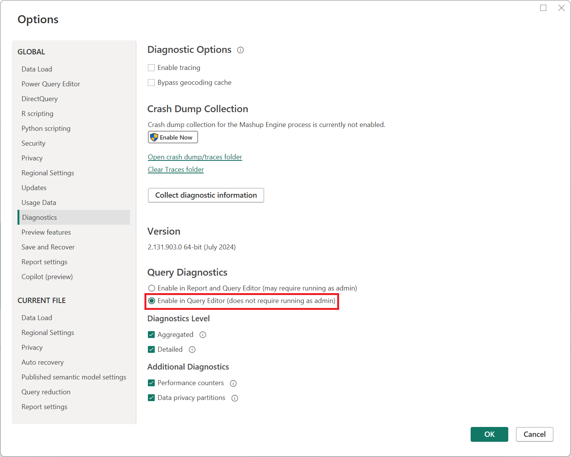Click the info icon beside Diagnostic Options
The width and height of the screenshot is (571, 457).
(240, 50)
